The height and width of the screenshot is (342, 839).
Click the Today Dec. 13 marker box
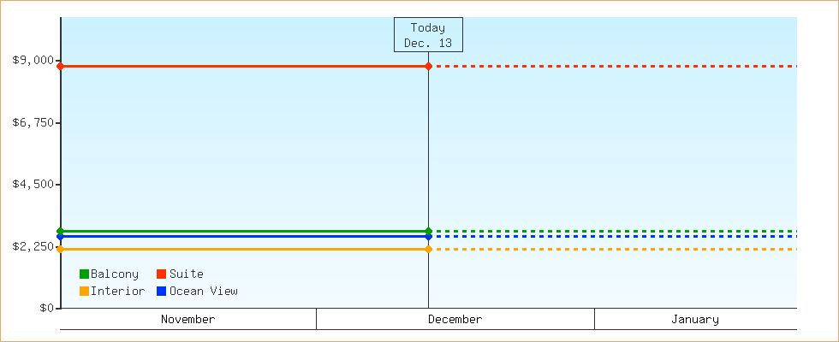tap(428, 35)
